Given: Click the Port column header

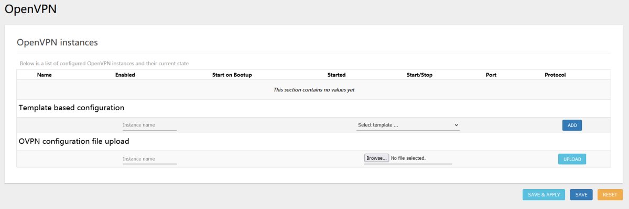Looking at the screenshot, I should [x=491, y=75].
